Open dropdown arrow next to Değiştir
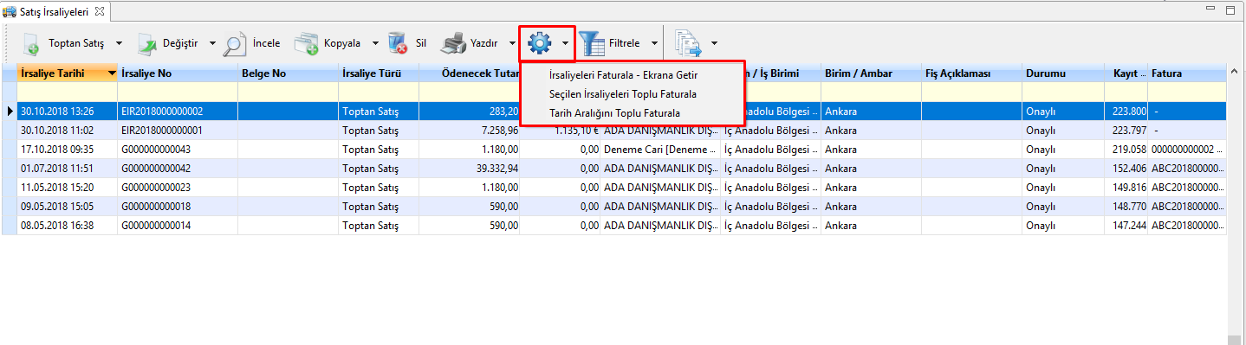The width and height of the screenshot is (1246, 345). pos(212,42)
